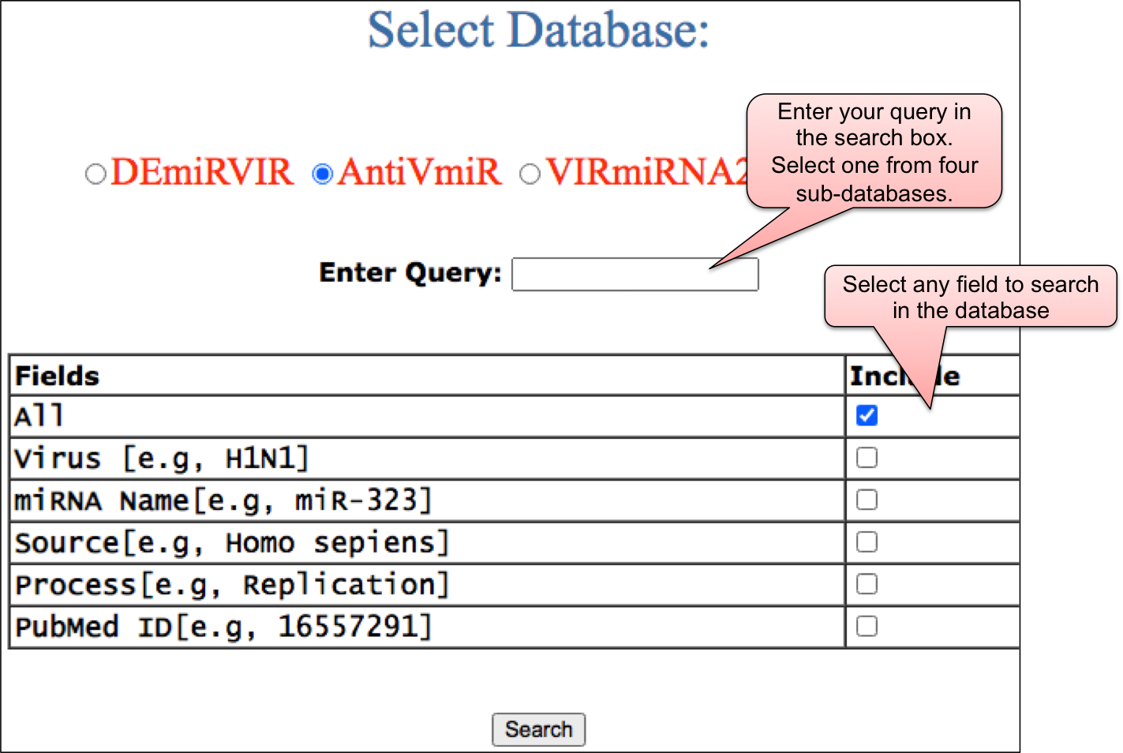The height and width of the screenshot is (753, 1123).
Task: Click the Select Database heading
Action: (x=538, y=30)
